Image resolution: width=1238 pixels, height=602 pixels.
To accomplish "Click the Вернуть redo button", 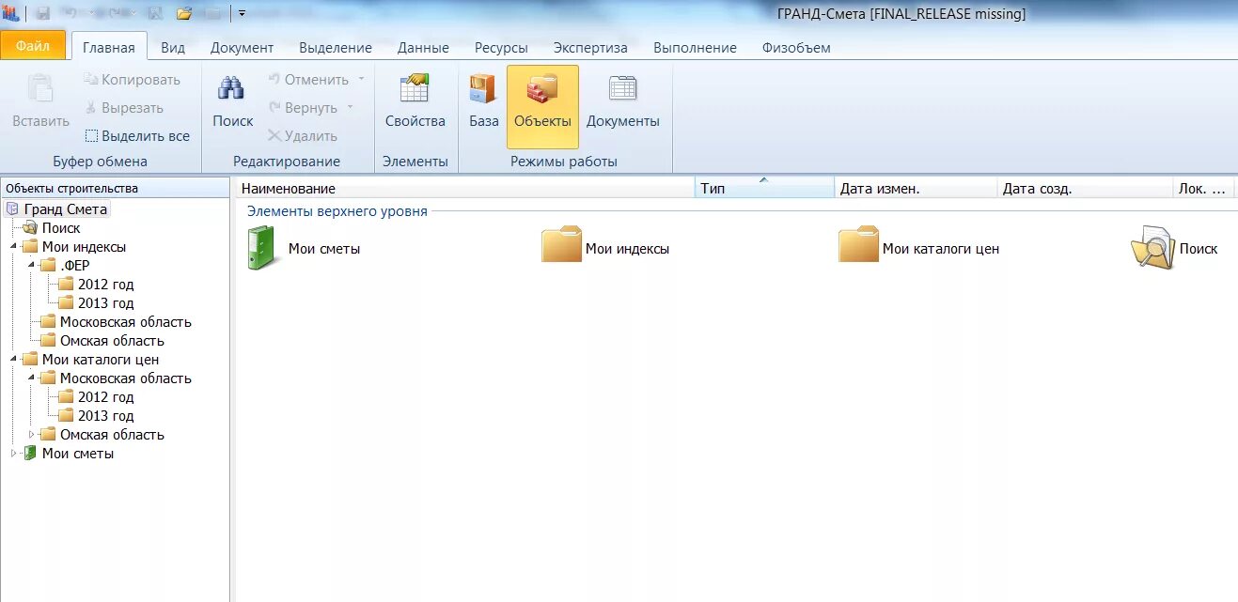I will (303, 108).
